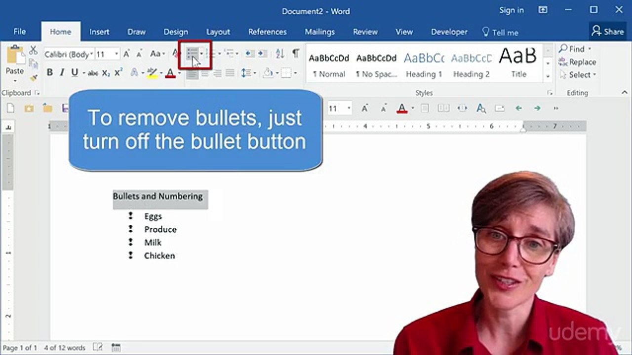
Task: Toggle bold formatting
Action: coord(49,73)
